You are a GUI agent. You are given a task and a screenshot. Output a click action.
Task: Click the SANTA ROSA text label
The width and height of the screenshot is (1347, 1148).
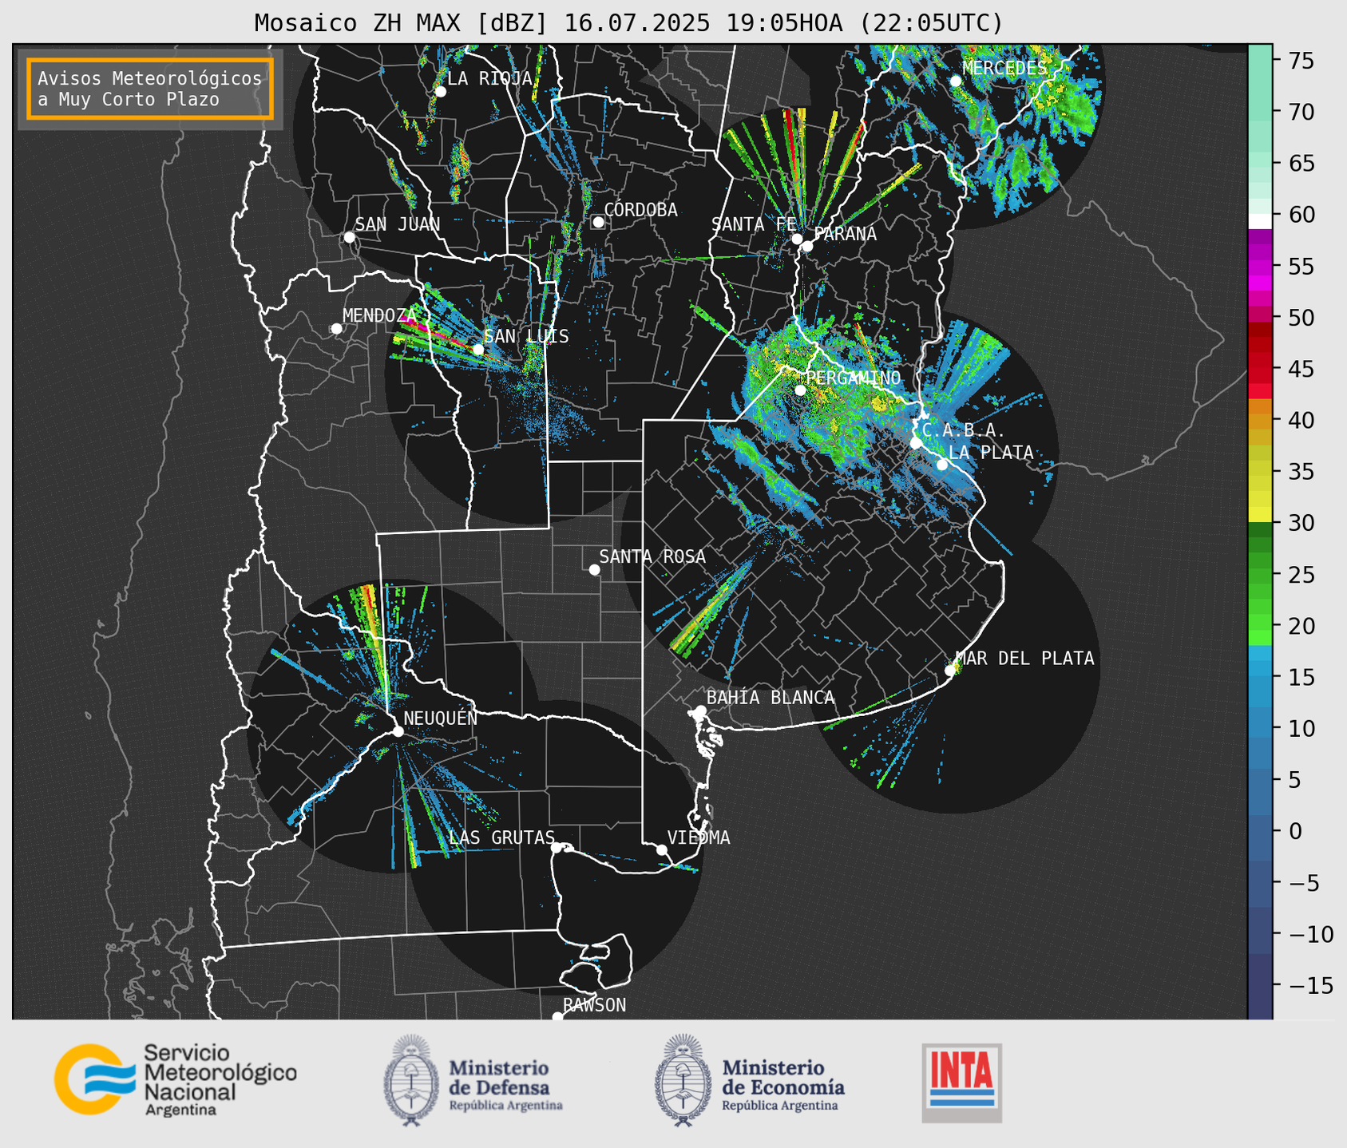(653, 556)
